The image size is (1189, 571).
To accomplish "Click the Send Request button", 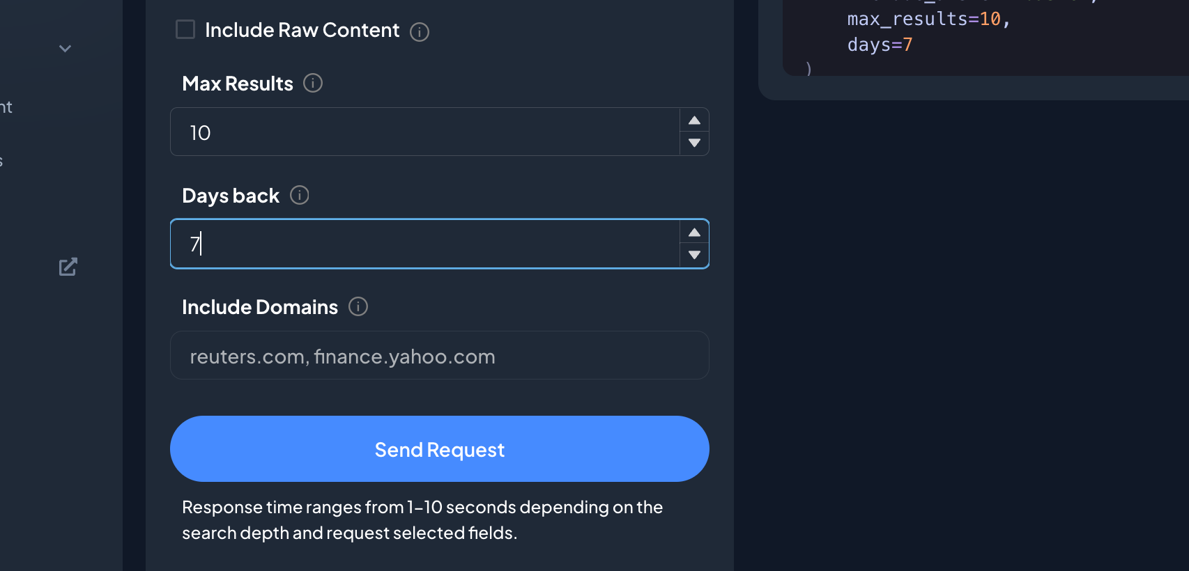I will [x=440, y=449].
